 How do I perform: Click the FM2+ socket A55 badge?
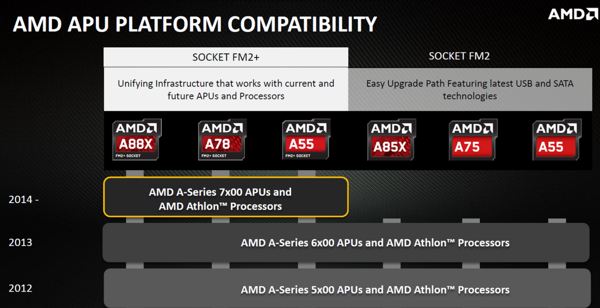point(306,139)
